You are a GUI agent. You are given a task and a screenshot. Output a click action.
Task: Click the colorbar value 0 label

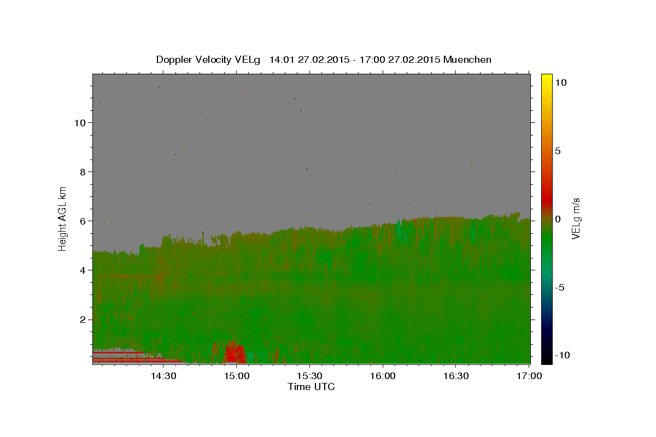(558, 219)
